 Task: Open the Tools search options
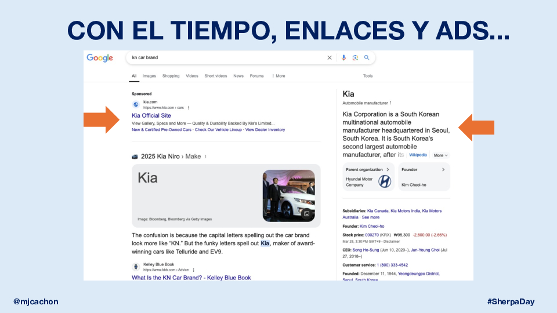[x=368, y=76]
